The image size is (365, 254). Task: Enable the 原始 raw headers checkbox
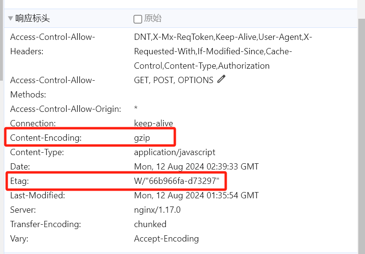pyautogui.click(x=137, y=19)
